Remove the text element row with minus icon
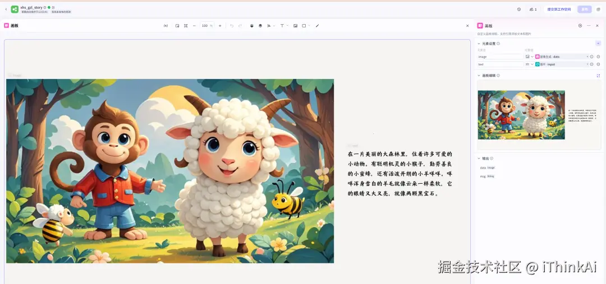Viewport: 606px width, 284px height. coord(598,64)
